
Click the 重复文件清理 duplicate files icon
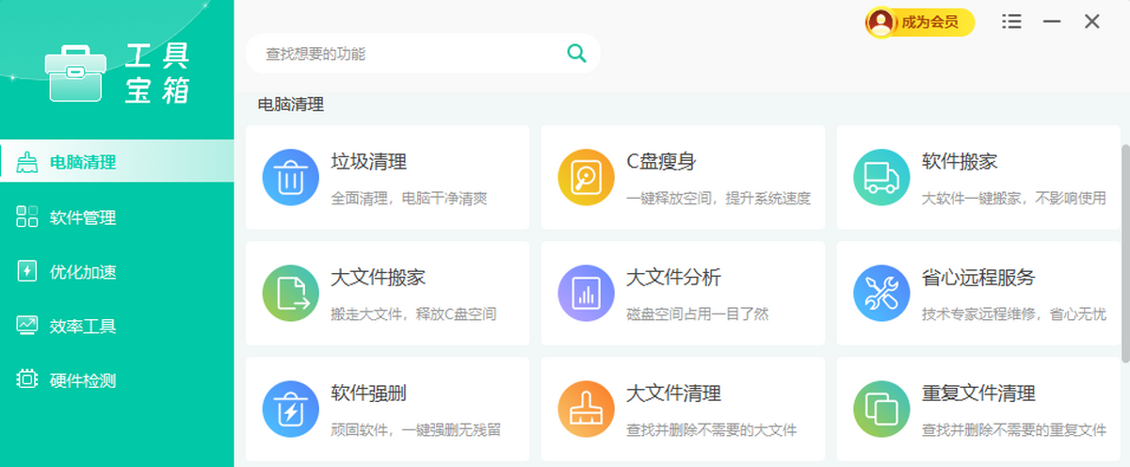click(x=881, y=409)
